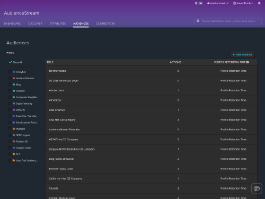Click the search magnifier icon
The width and height of the screenshot is (265, 199).
point(198,21)
